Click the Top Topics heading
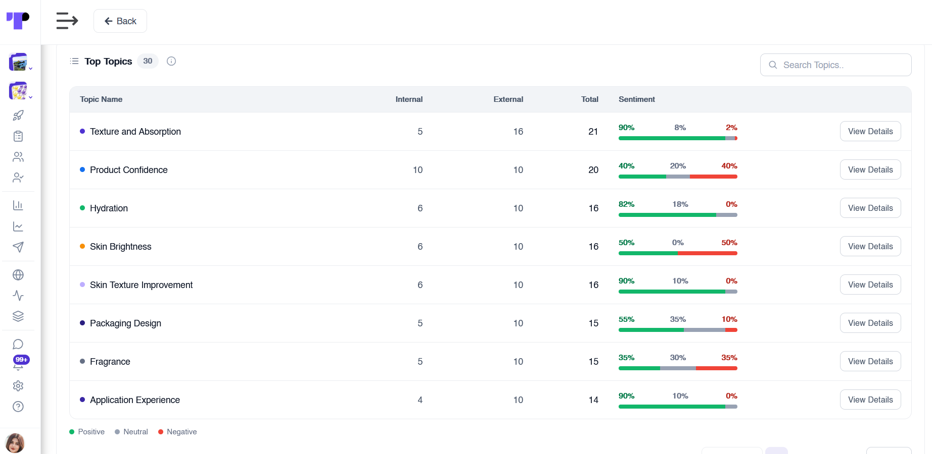This screenshot has width=932, height=454. pyautogui.click(x=108, y=61)
